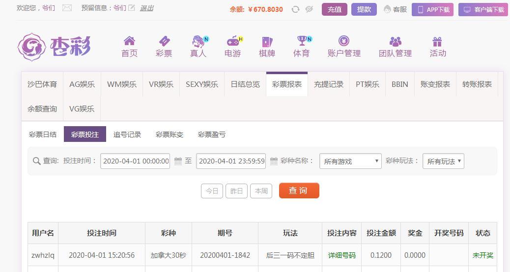Switch to 日结总览 tab
The height and width of the screenshot is (272, 510).
(x=245, y=84)
